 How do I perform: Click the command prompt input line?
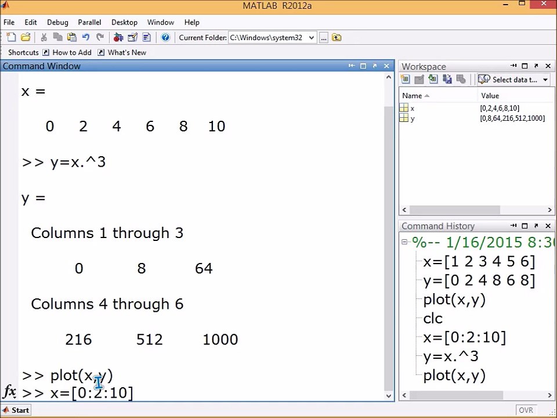tap(202, 392)
